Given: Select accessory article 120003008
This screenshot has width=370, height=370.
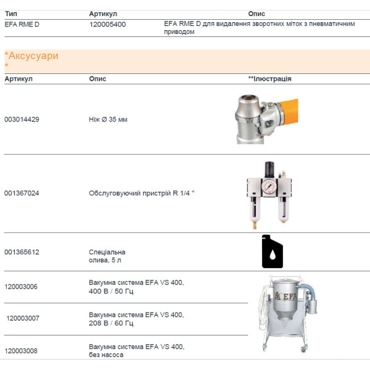Looking at the screenshot, I should pos(21,351).
